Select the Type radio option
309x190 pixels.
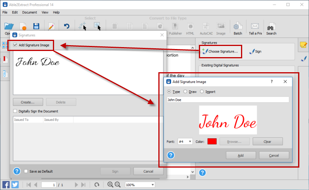[x=169, y=92]
